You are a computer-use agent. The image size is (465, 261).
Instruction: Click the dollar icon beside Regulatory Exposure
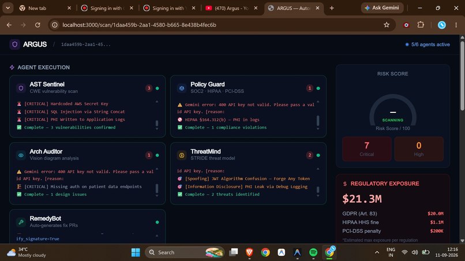[344, 184]
